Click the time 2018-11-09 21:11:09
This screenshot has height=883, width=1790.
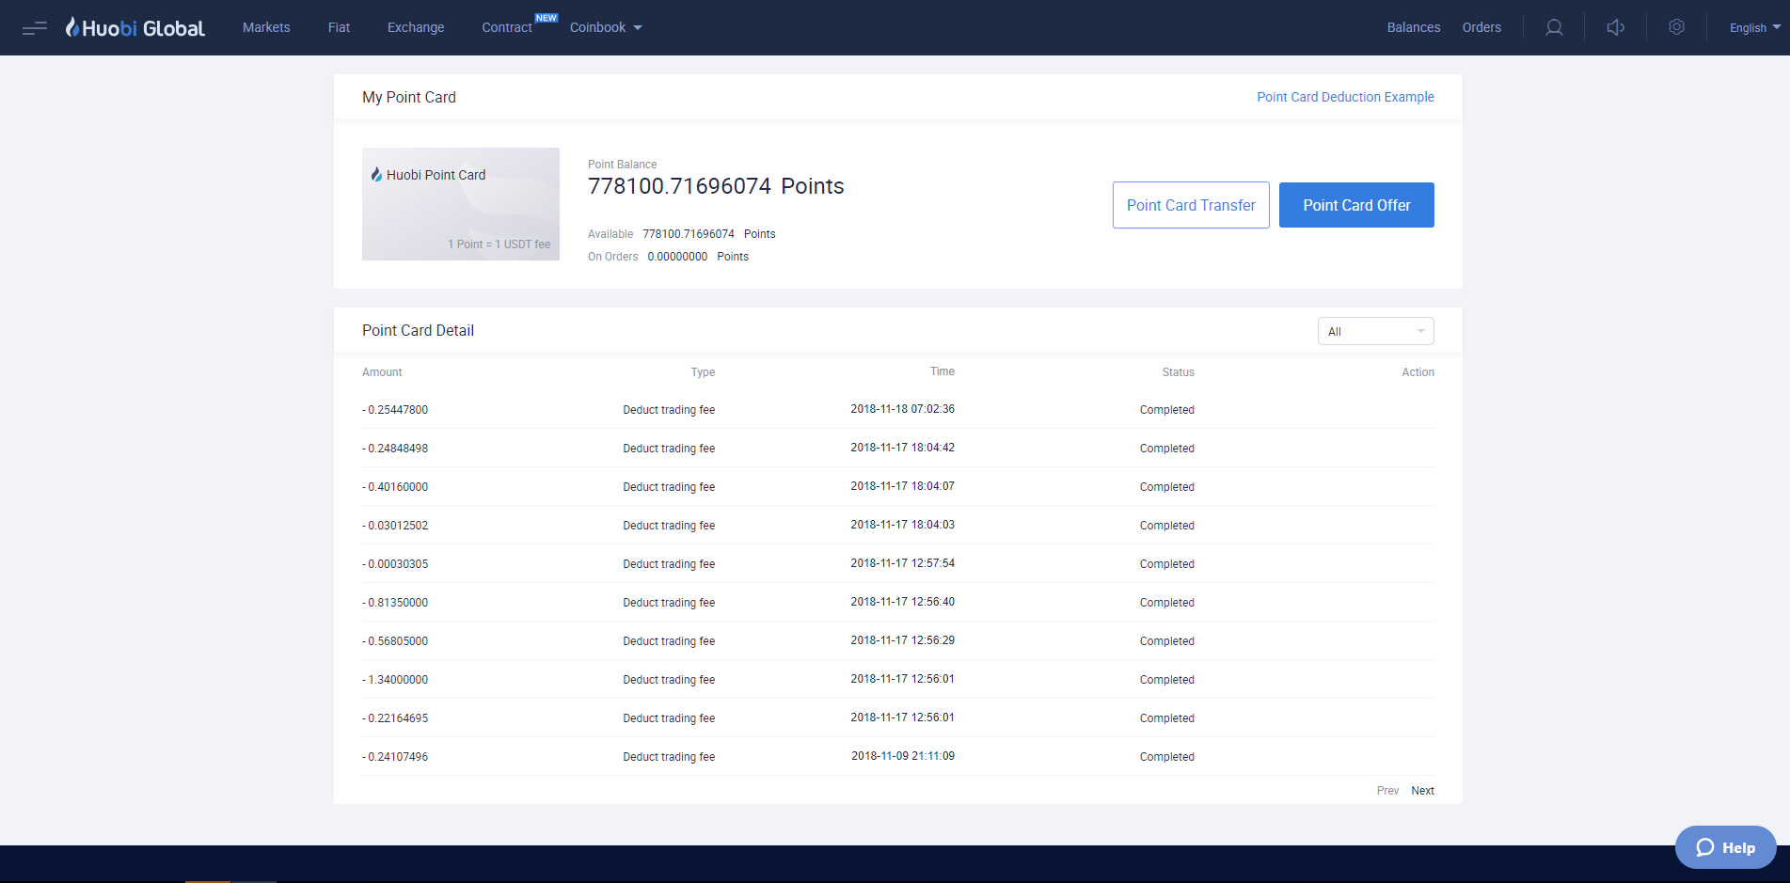coord(903,756)
